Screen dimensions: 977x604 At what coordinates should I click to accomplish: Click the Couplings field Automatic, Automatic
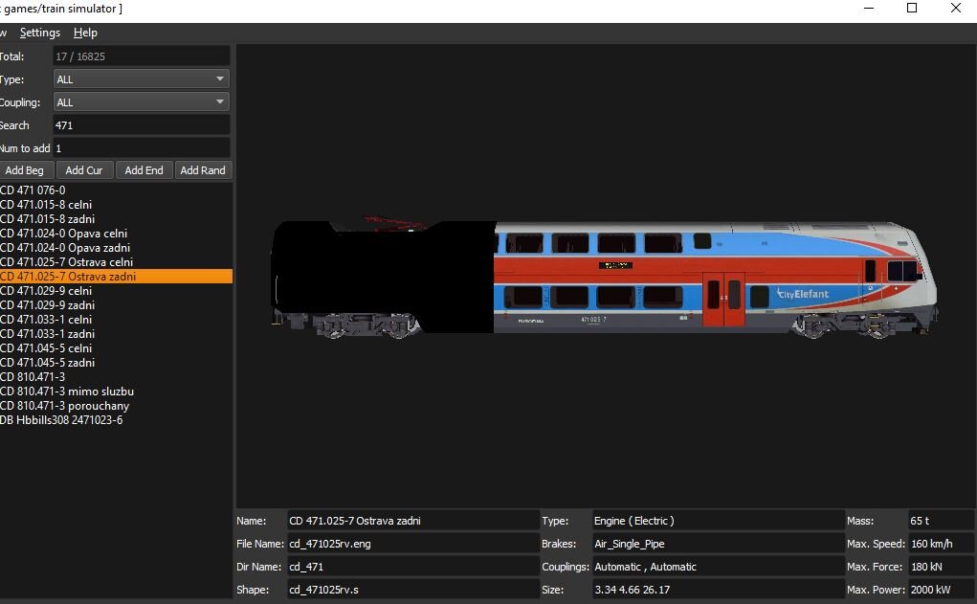pyautogui.click(x=718, y=567)
